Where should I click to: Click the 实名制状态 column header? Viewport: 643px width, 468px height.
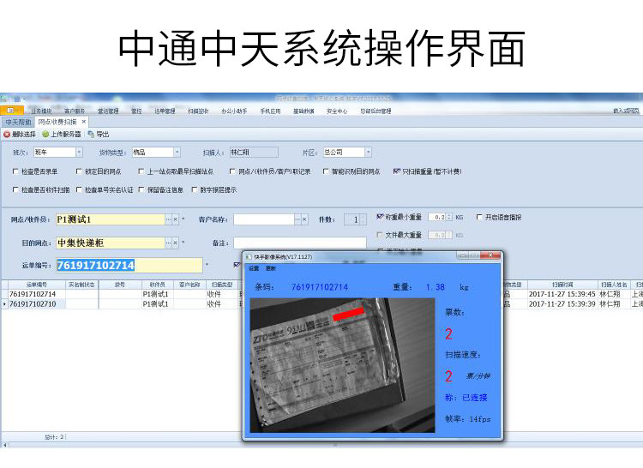[81, 285]
